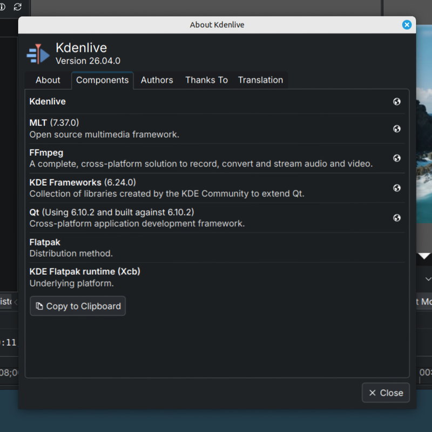Open the Kdenlive website globe icon
The width and height of the screenshot is (432, 432).
point(397,102)
